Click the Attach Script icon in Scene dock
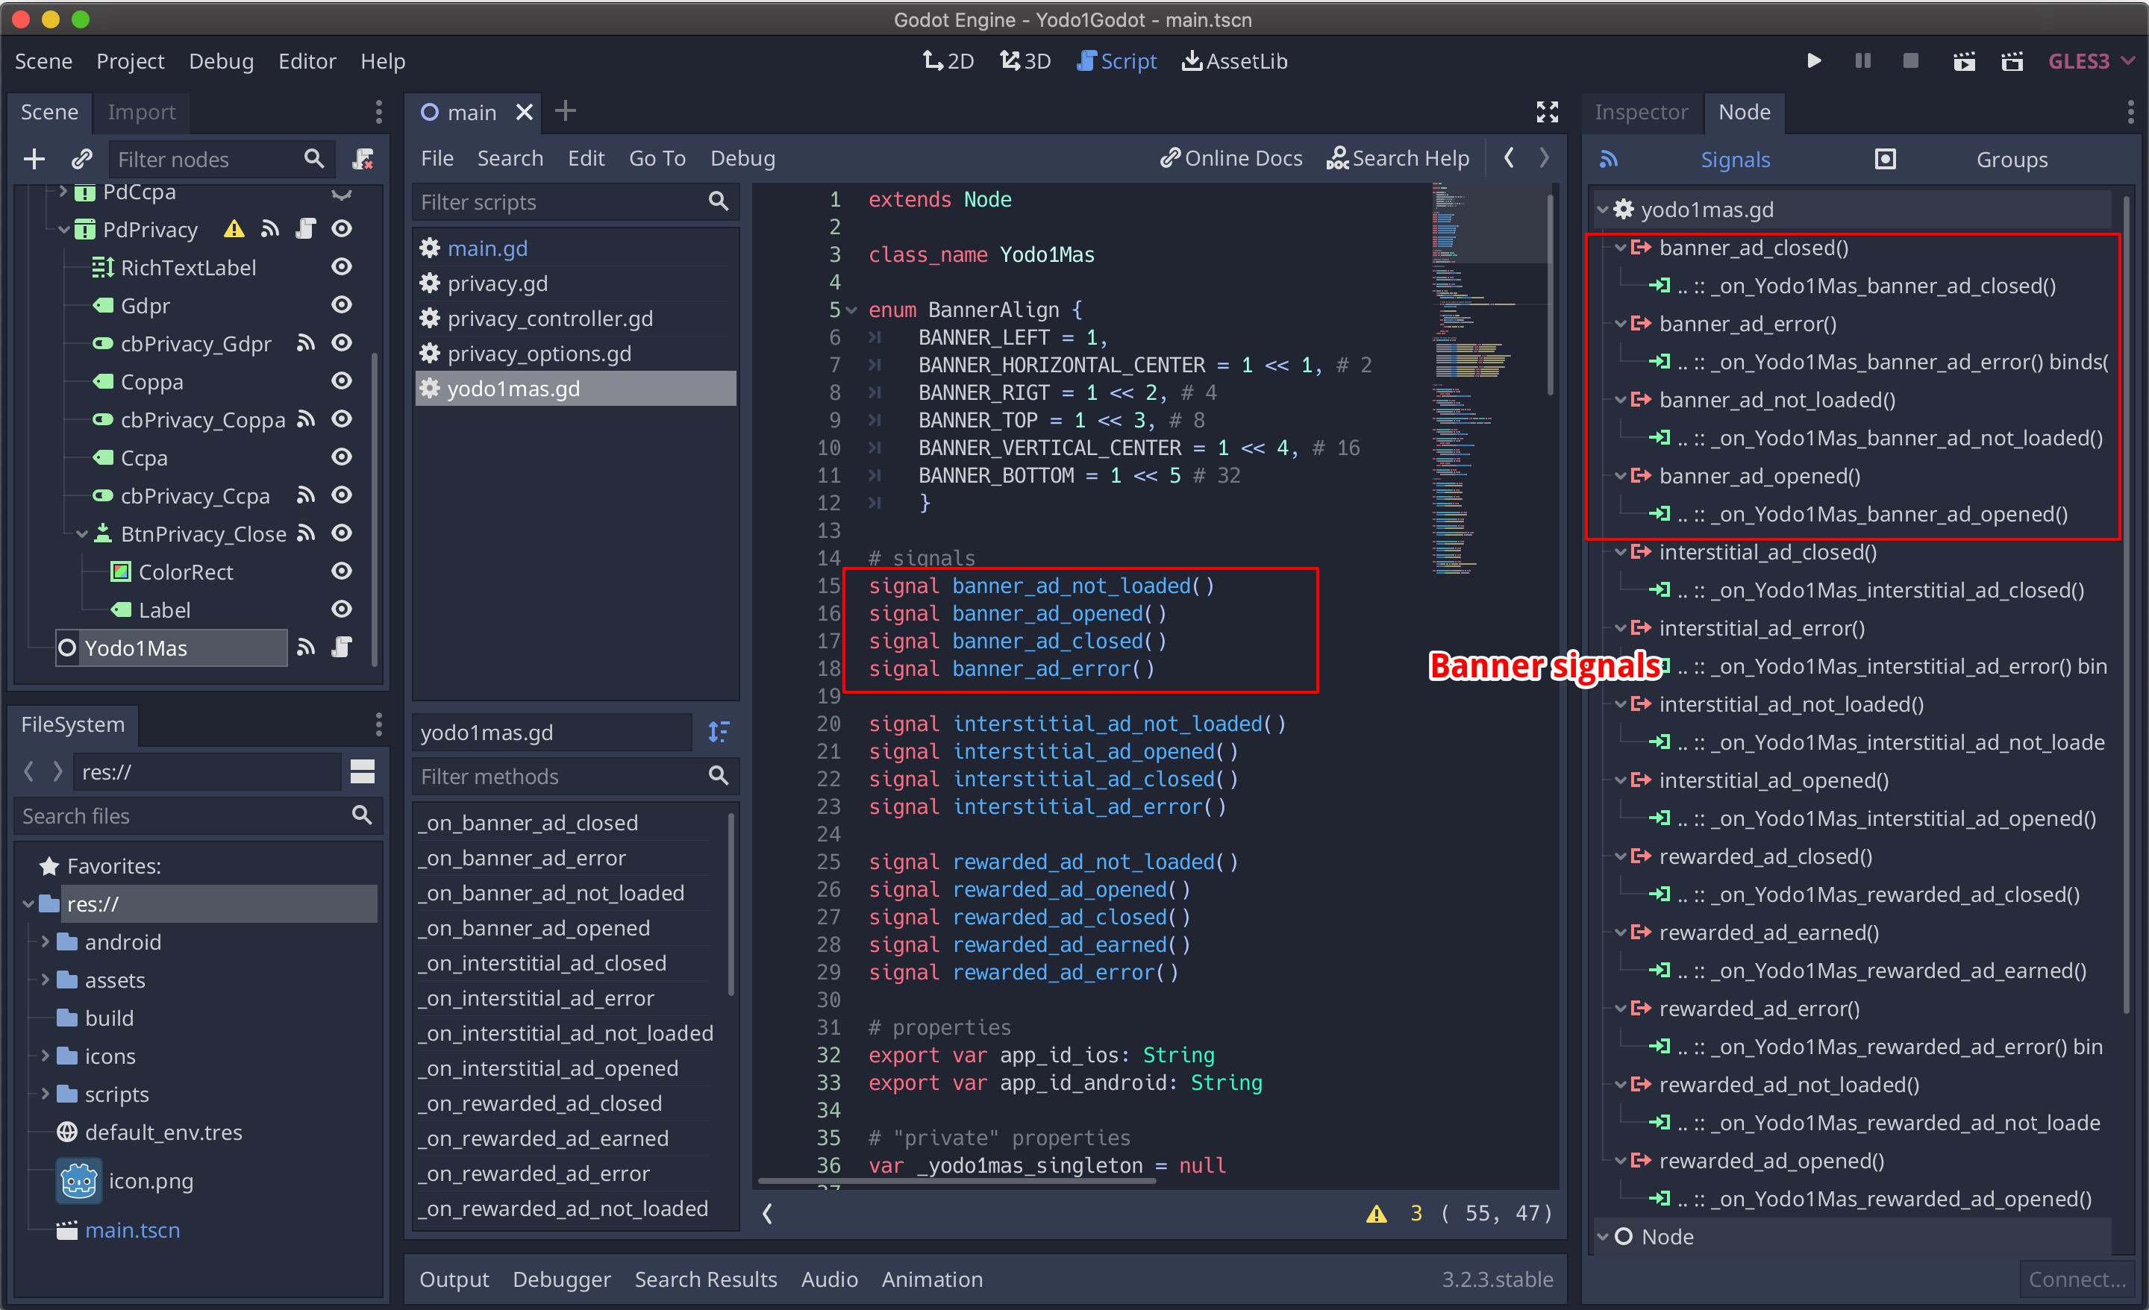 [x=363, y=159]
